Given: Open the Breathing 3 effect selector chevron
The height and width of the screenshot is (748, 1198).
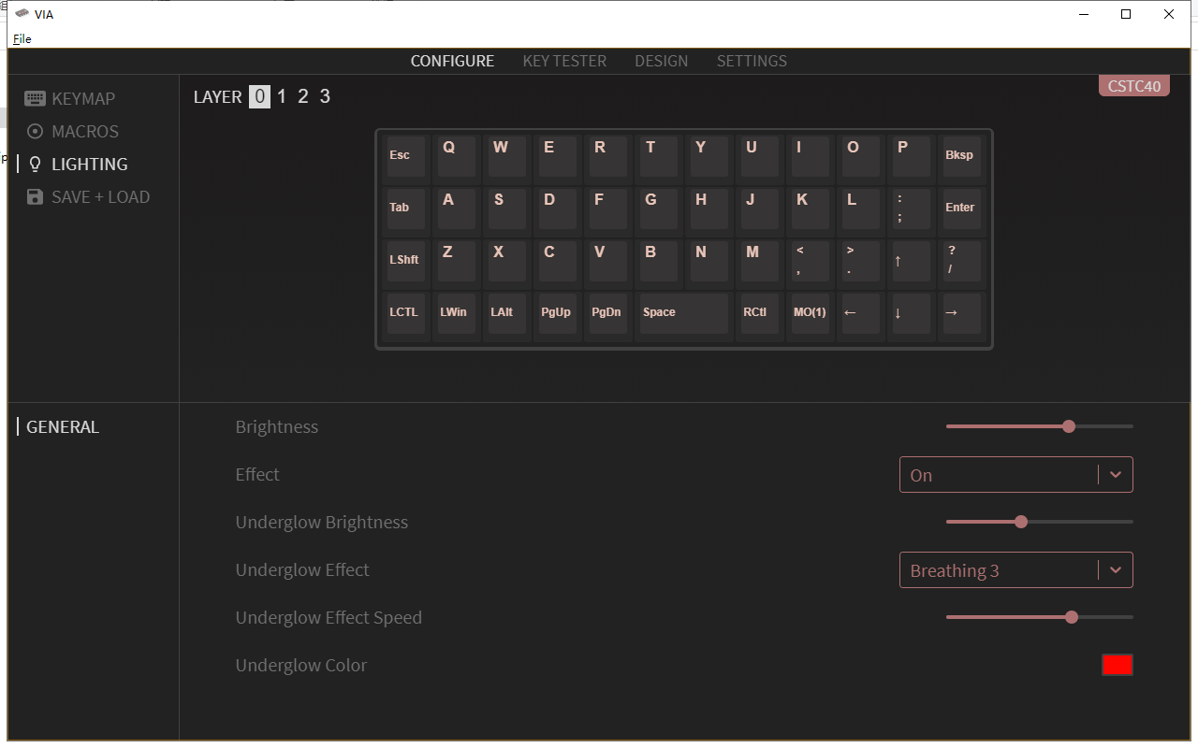Looking at the screenshot, I should click(1114, 569).
